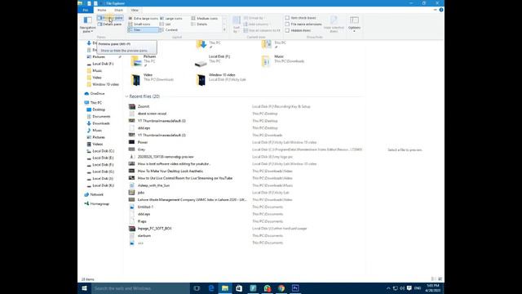Select the Power recent file
The height and width of the screenshot is (294, 522).
click(143, 142)
